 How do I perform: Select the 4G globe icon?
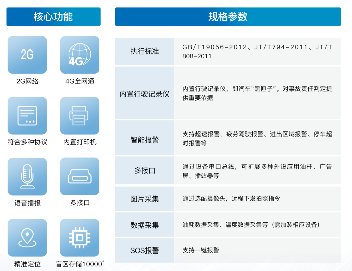pos(80,55)
